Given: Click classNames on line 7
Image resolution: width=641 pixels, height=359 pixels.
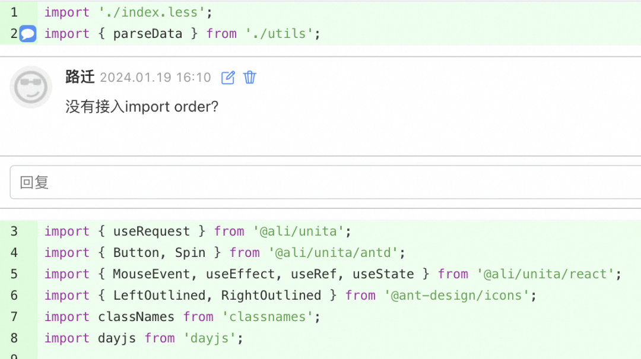Looking at the screenshot, I should click(x=137, y=317).
